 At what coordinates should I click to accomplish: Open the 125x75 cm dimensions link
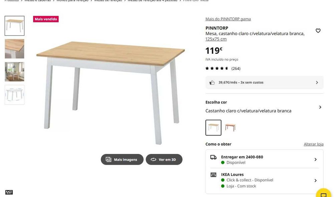(216, 39)
